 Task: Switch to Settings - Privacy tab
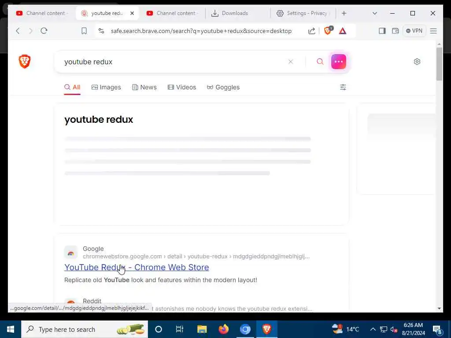point(303,13)
